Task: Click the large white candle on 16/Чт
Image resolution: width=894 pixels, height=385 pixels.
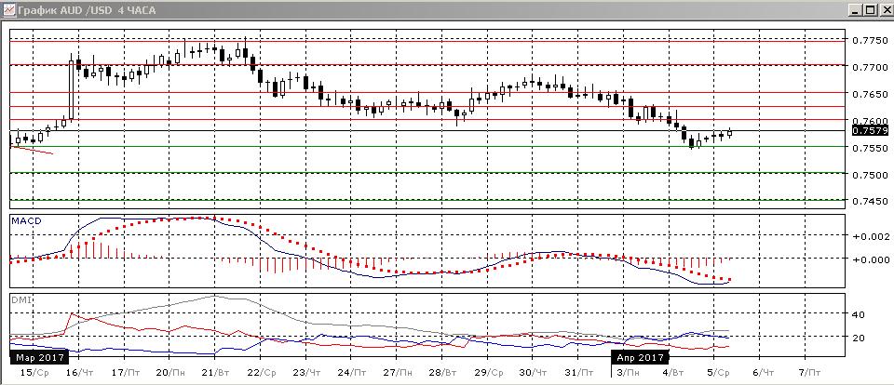Action: (x=72, y=89)
